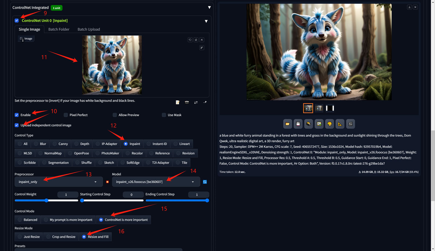Open the Preprocessor dropdown showing inpaint_only
The width and height of the screenshot is (435, 251).
59,182
